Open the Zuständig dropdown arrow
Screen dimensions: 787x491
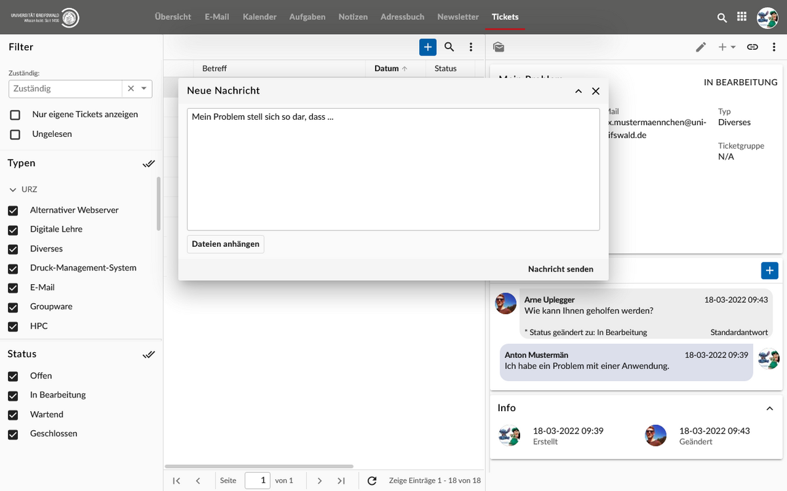tap(144, 88)
